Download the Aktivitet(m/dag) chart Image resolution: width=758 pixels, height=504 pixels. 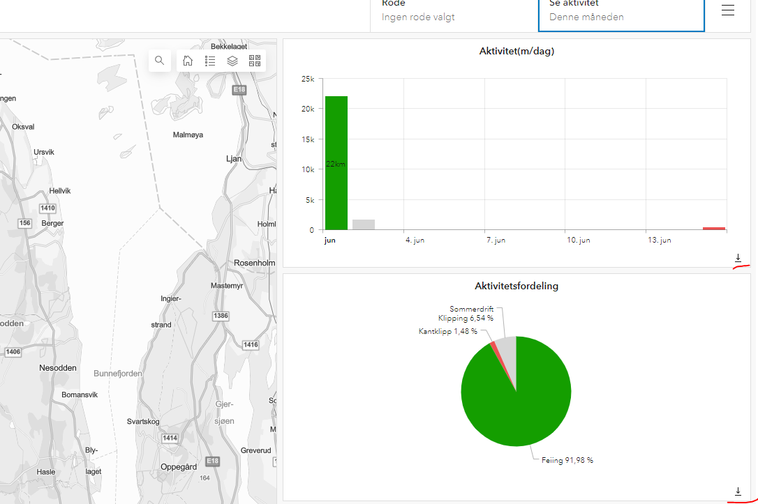[x=738, y=259]
